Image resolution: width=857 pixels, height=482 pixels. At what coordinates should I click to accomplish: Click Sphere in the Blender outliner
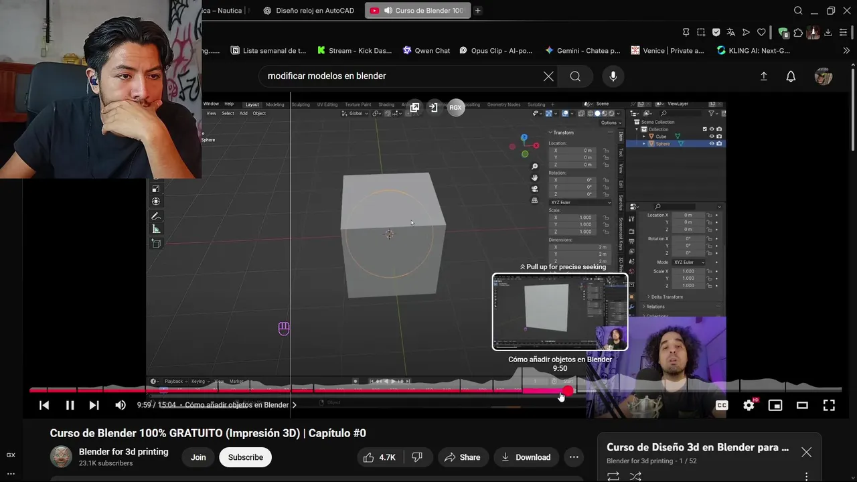pos(663,144)
